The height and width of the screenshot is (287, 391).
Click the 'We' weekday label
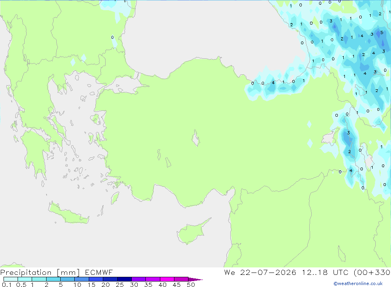click(230, 272)
